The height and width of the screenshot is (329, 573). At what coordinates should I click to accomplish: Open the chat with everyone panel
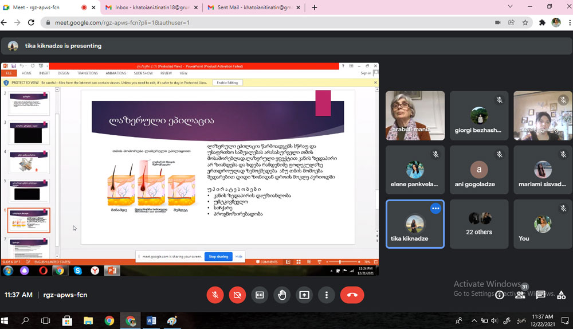540,295
